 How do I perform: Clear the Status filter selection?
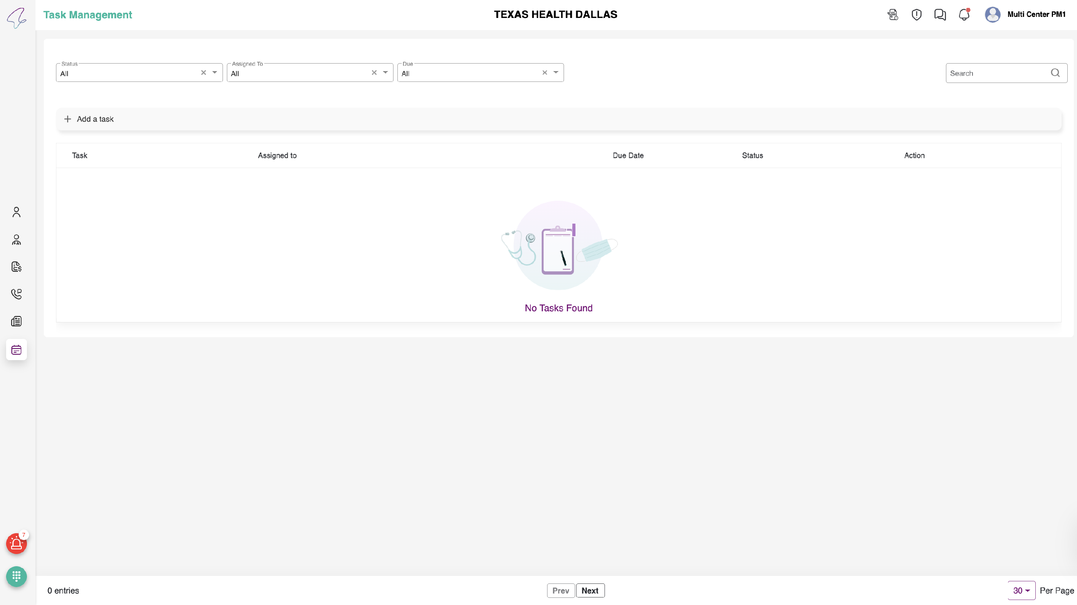coord(204,73)
